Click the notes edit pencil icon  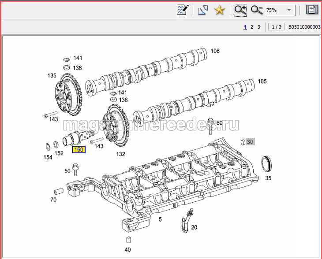click(183, 10)
